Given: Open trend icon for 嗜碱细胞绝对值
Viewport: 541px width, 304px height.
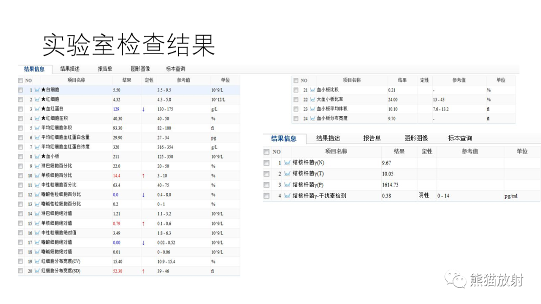Looking at the screenshot, I should [37, 252].
